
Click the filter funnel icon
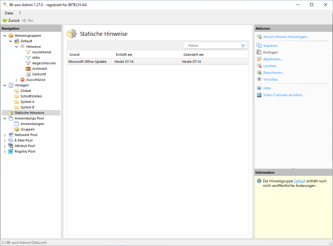point(243,46)
